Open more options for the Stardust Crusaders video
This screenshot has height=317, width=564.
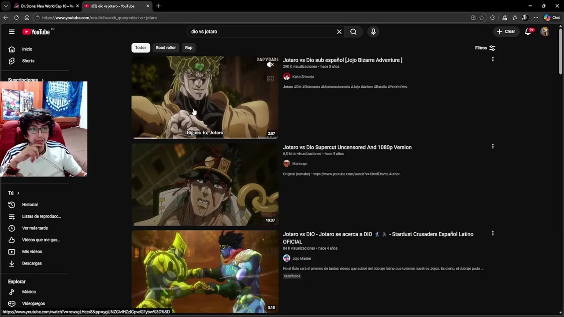click(493, 233)
